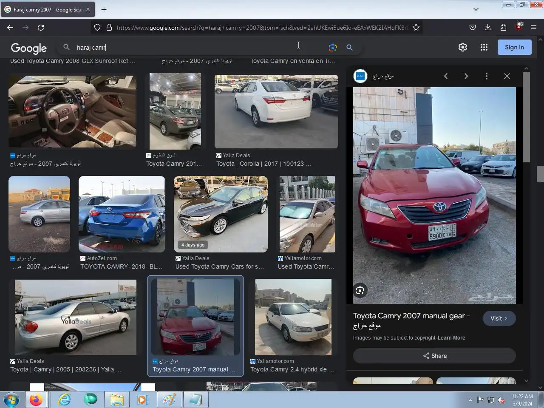Click the muted volume tray icon

[501, 400]
